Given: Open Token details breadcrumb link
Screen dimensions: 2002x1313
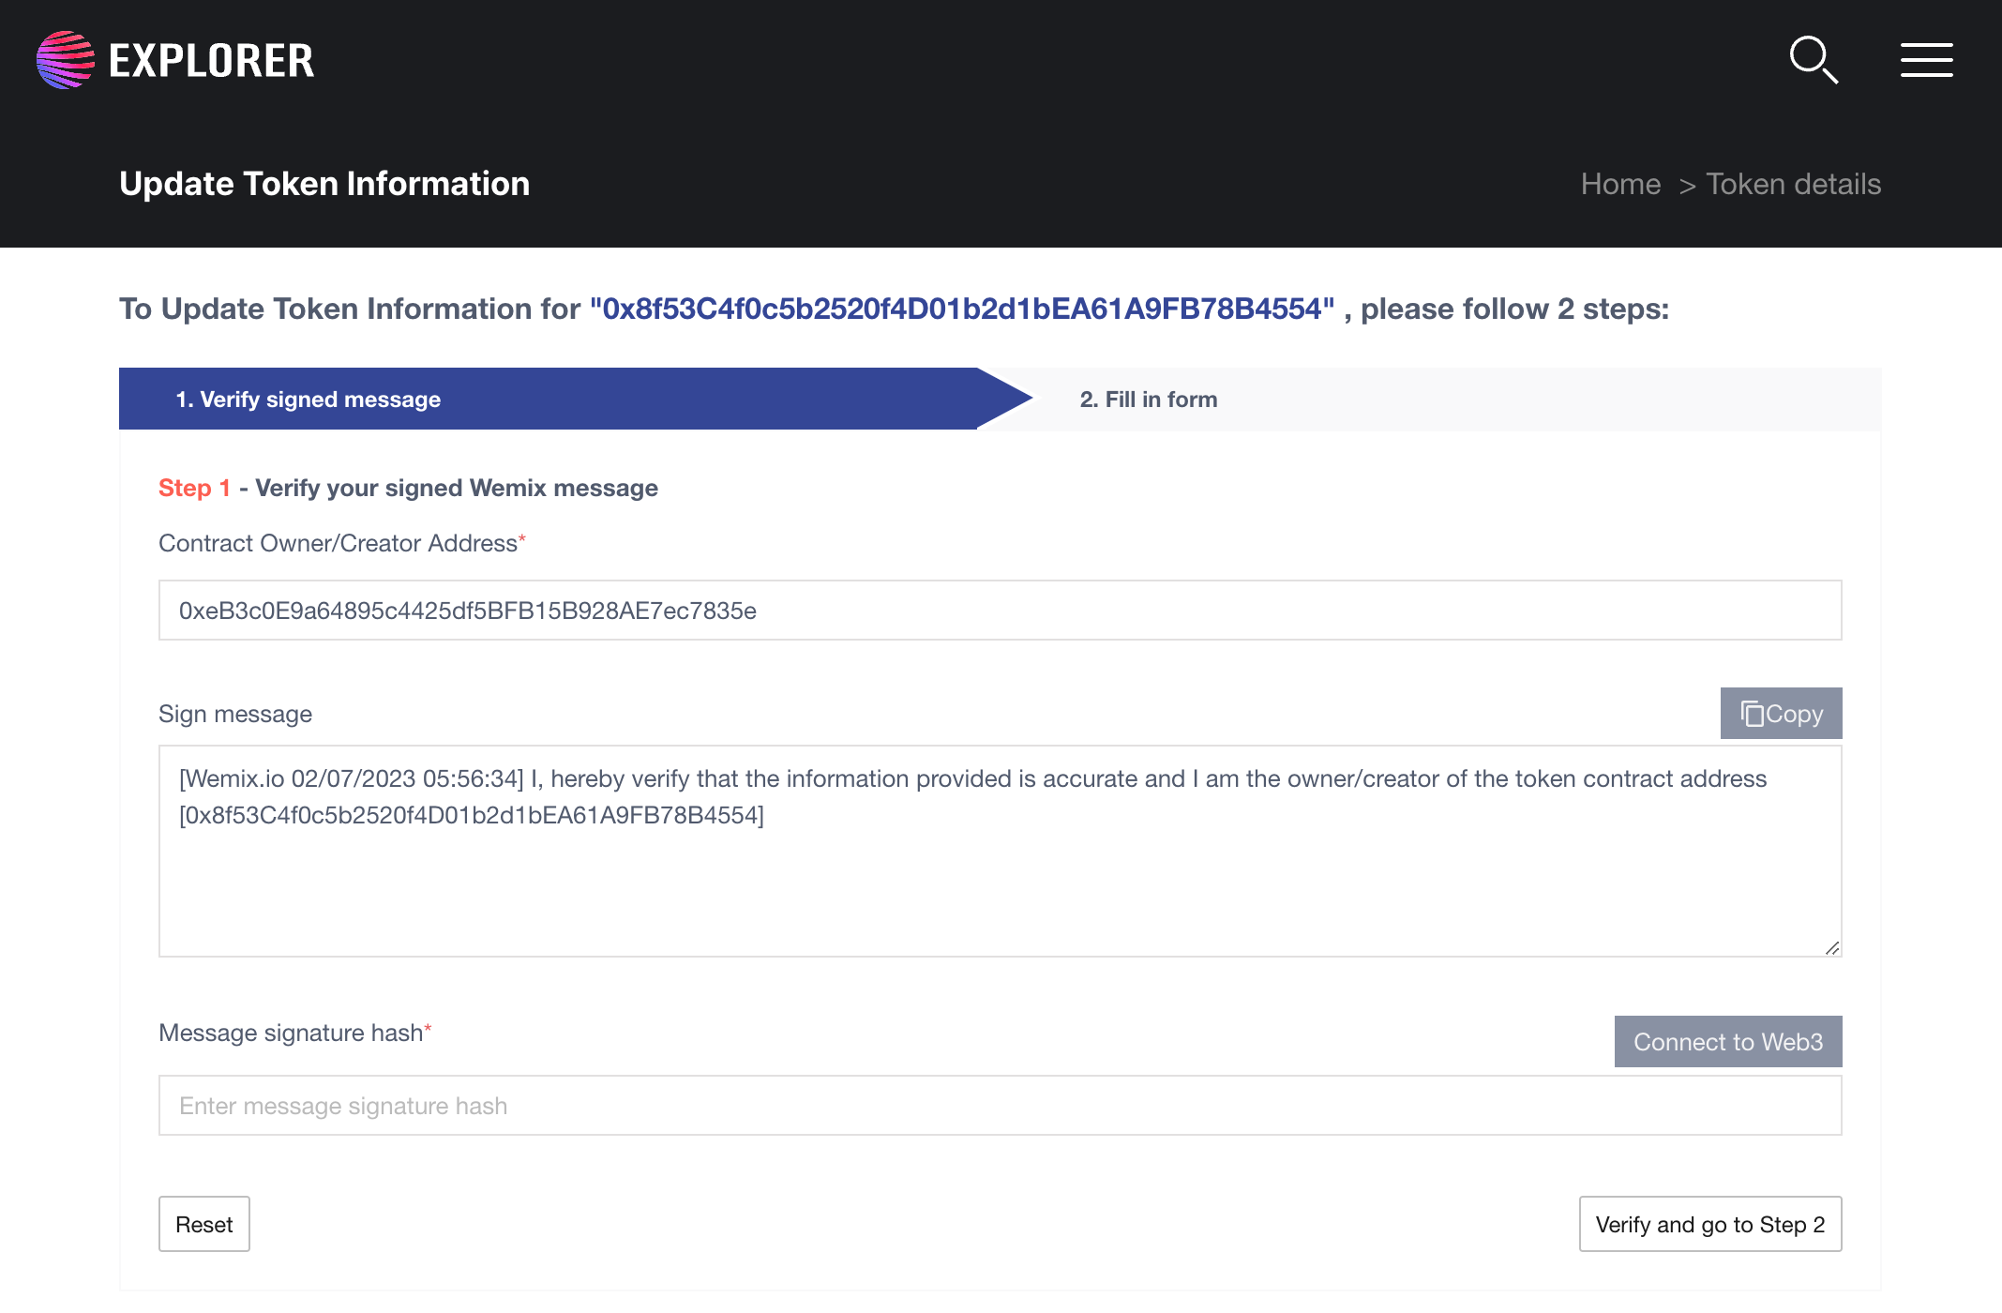Looking at the screenshot, I should 1793,184.
